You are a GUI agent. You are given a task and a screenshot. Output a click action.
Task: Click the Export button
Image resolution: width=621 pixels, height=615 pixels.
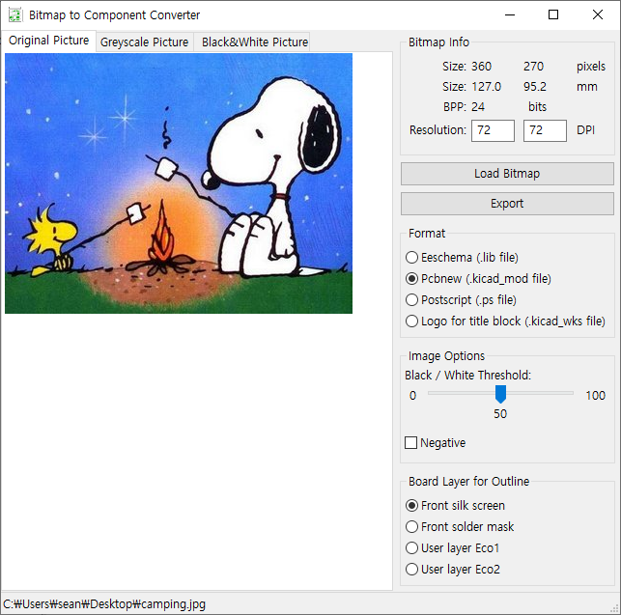tap(507, 204)
